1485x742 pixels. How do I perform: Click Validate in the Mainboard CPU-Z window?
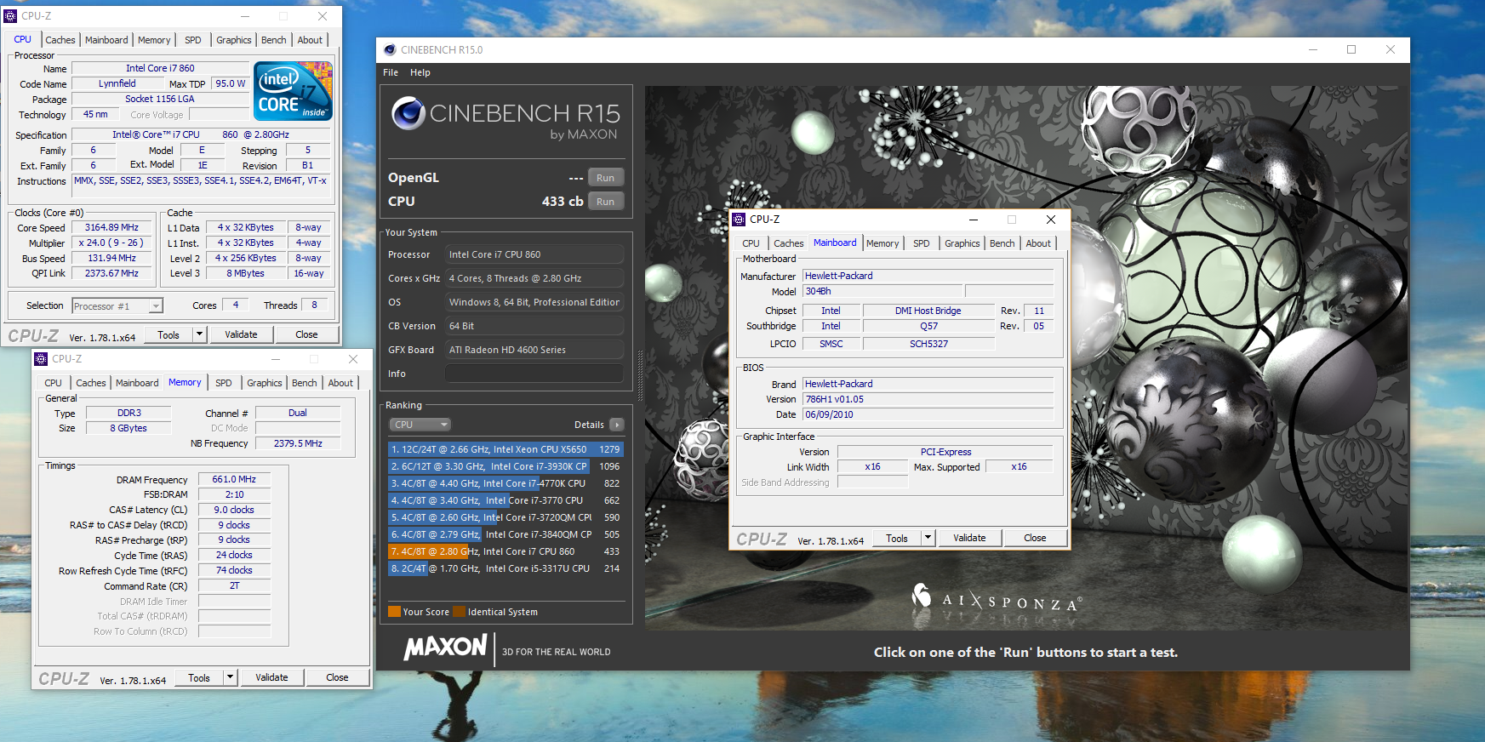click(x=969, y=538)
